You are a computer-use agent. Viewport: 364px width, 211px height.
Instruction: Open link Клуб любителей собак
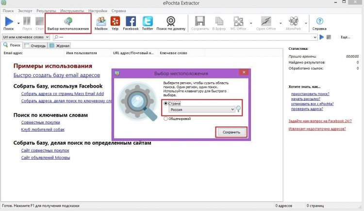[x=43, y=130]
